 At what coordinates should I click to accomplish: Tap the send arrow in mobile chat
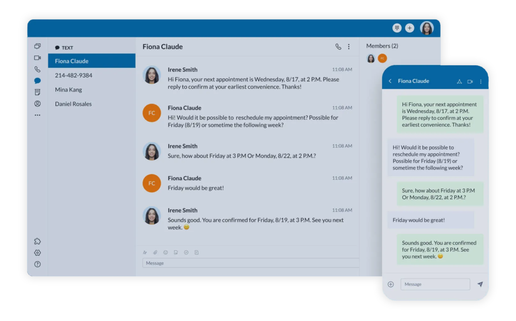point(480,284)
